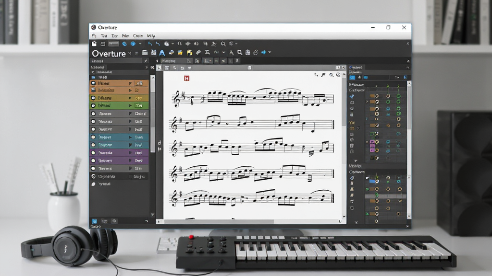Image resolution: width=492 pixels, height=276 pixels.
Task: Open the Tat menu
Action: [104, 36]
